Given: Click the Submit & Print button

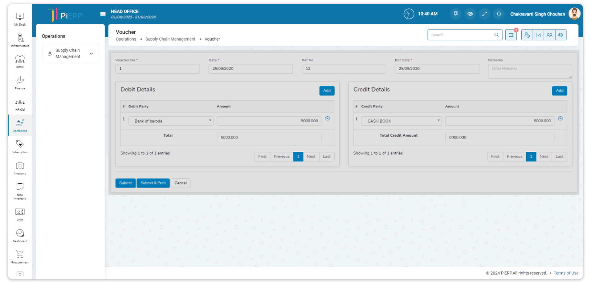Looking at the screenshot, I should (153, 183).
